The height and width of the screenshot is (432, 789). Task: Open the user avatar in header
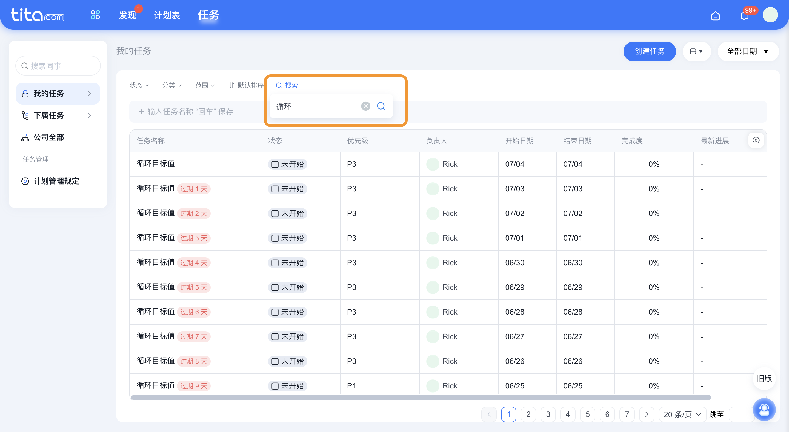770,15
